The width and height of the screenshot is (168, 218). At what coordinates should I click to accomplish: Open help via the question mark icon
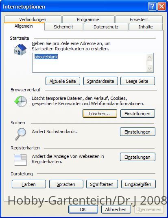152,6
